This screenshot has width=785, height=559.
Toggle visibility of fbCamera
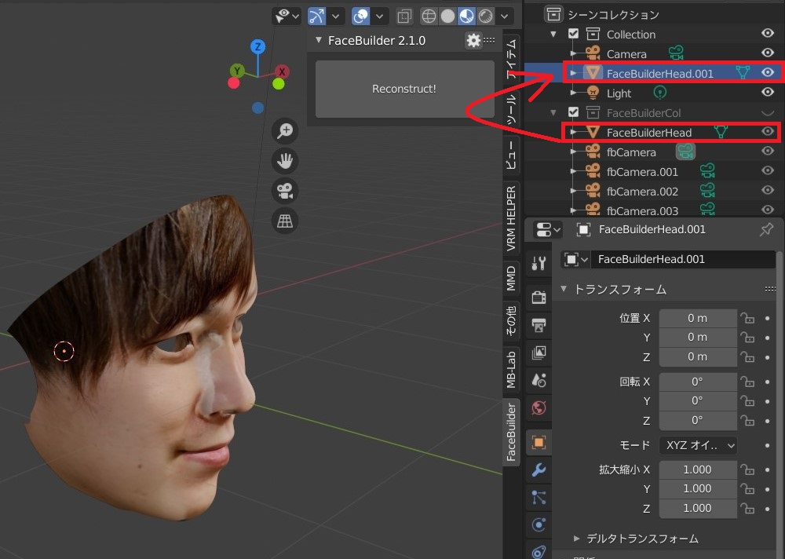768,151
